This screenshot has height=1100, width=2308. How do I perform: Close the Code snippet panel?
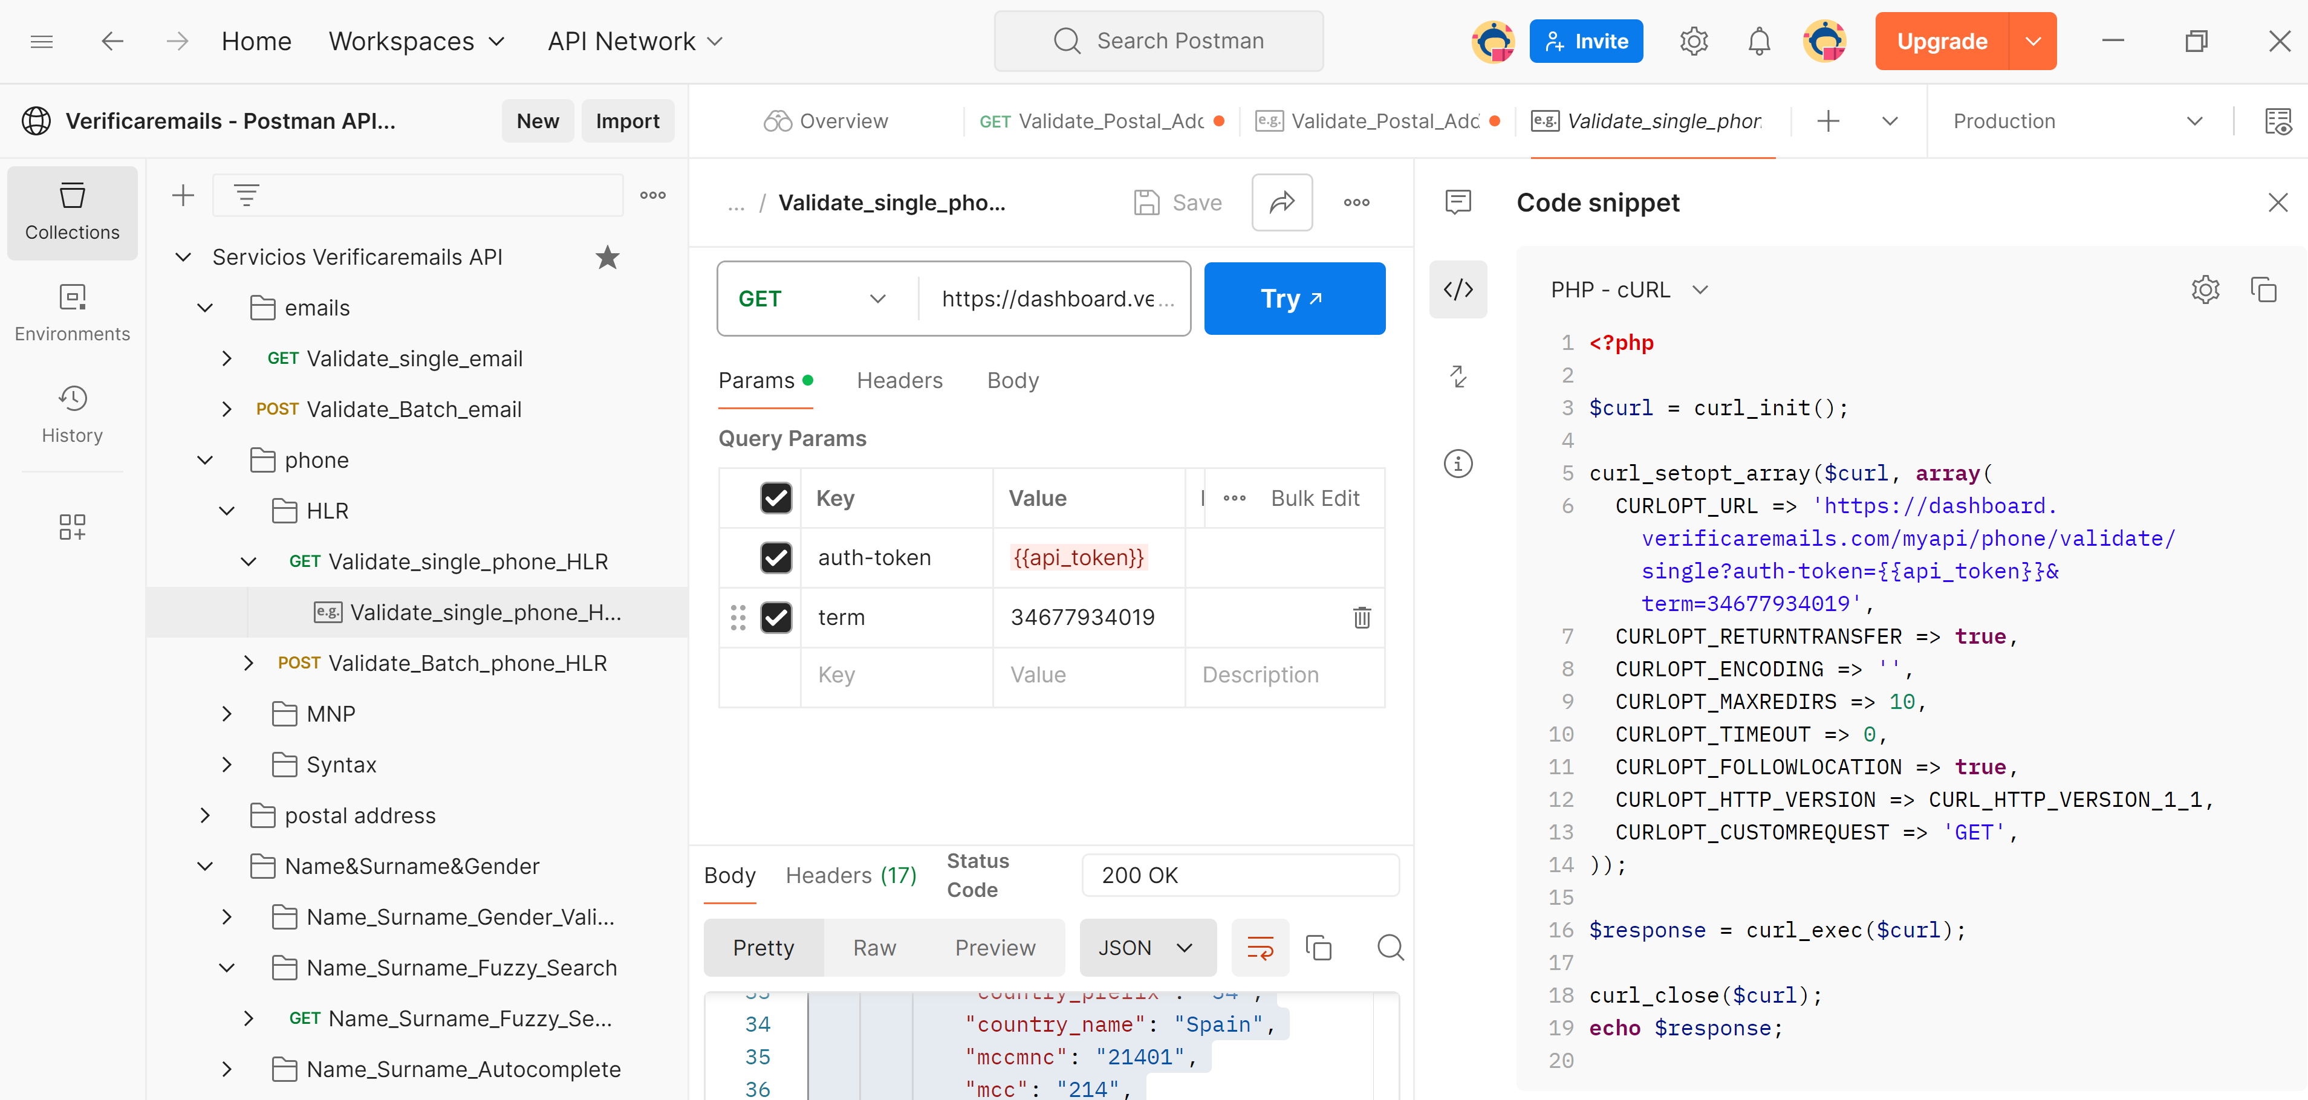[2278, 202]
